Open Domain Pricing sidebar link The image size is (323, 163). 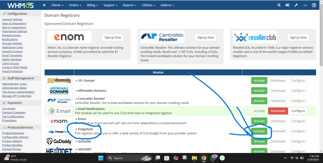11,149
